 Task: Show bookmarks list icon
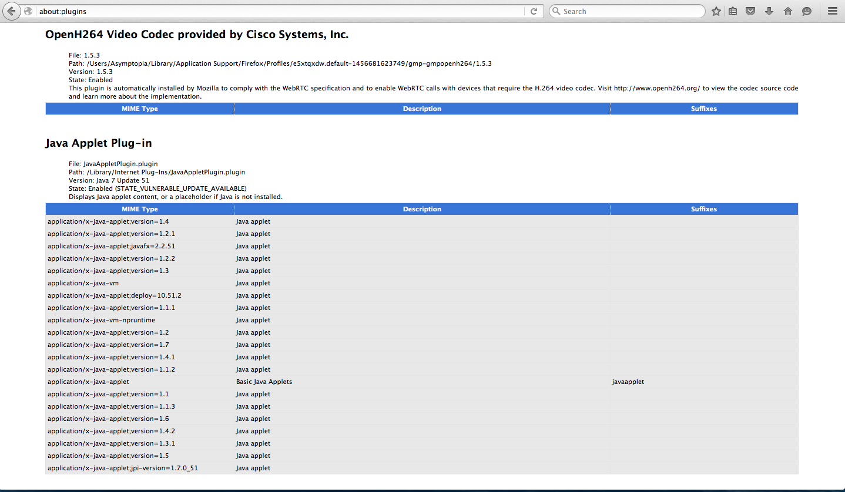tap(733, 11)
